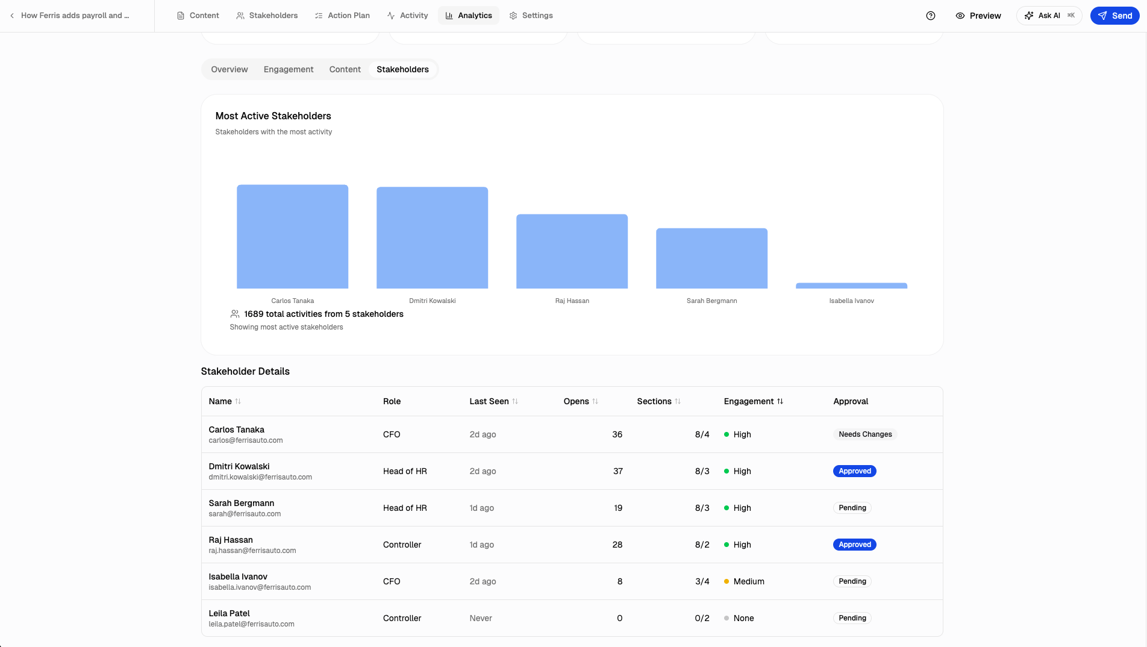
Task: Open Preview with the eye icon
Action: (x=978, y=16)
